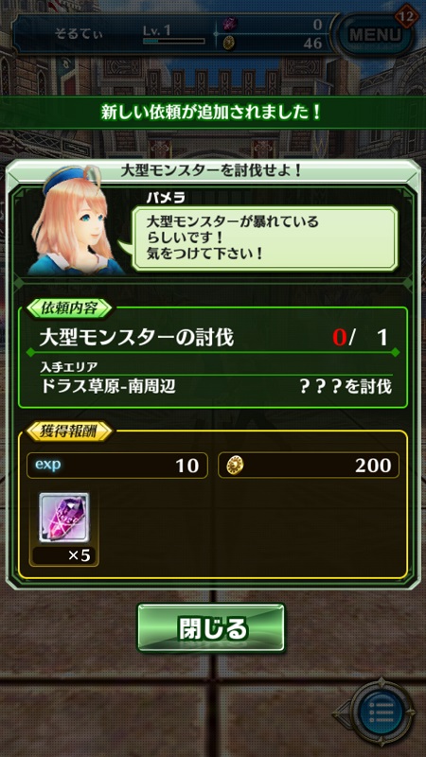Tap the 大型モンスターの討伐 quest objective row
This screenshot has height=757, width=426.
214,338
